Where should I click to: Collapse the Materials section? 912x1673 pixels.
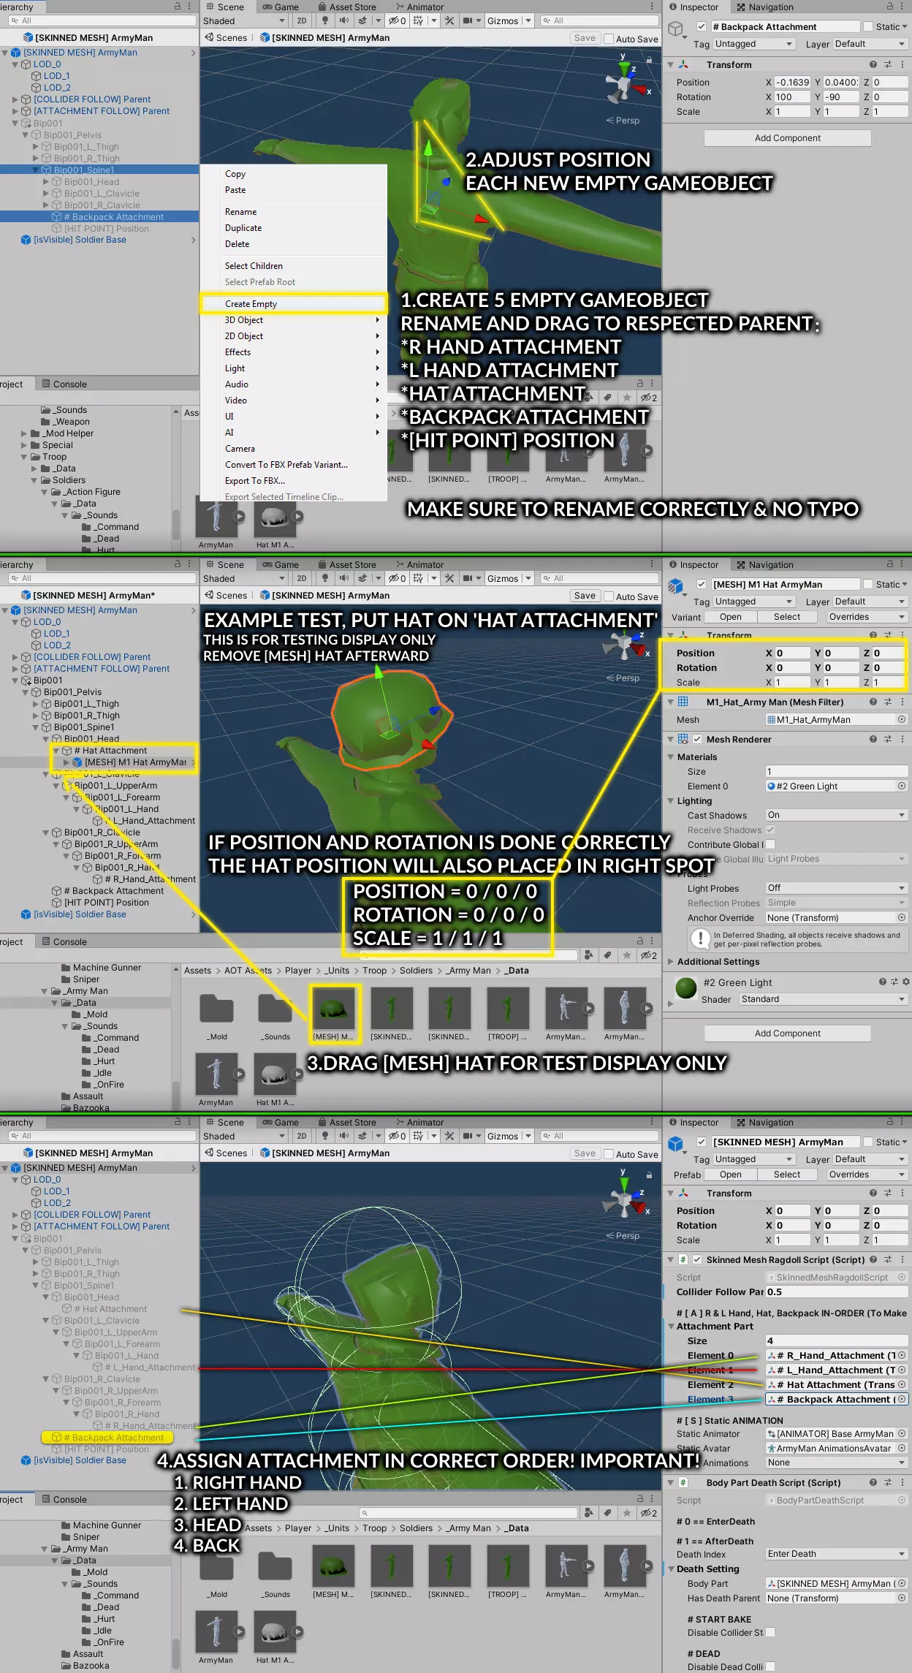pos(671,756)
